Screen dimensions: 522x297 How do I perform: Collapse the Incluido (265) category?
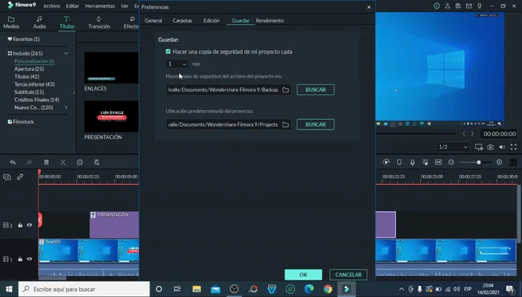pos(66,53)
